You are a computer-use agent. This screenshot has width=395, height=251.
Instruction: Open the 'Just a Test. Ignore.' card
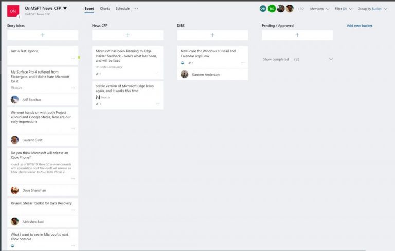click(x=43, y=56)
